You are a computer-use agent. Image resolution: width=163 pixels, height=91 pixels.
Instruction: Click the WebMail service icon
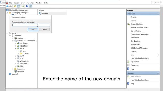point(18,64)
